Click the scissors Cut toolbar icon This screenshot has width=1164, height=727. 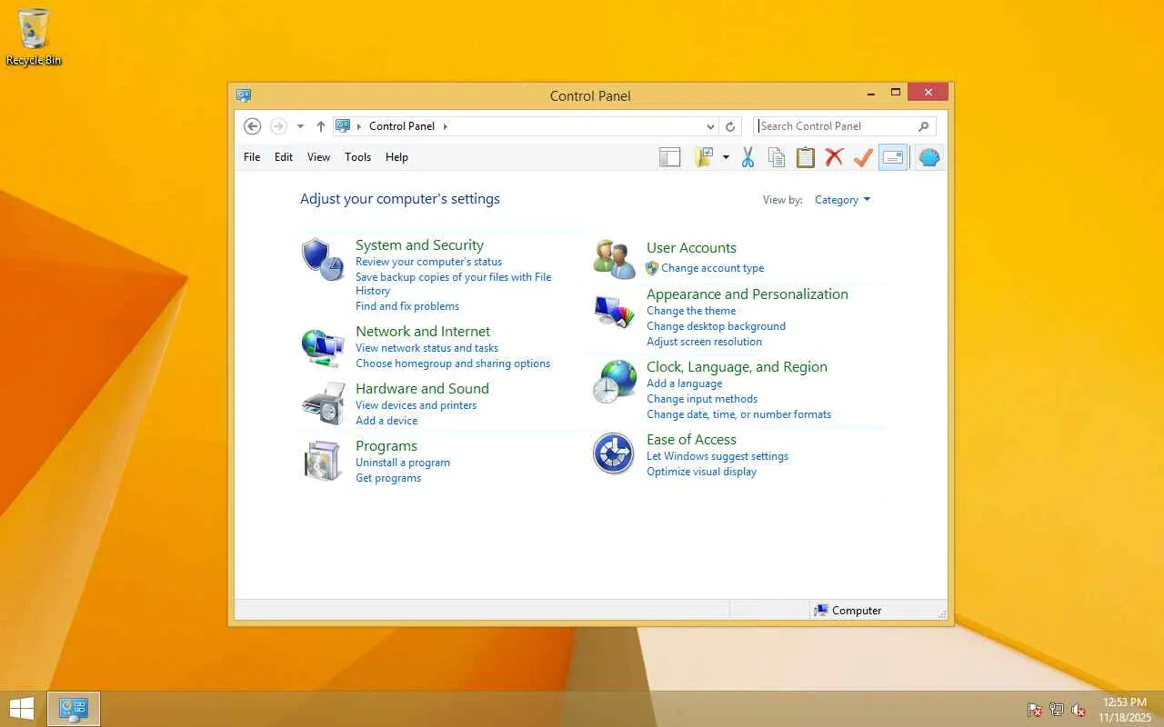coord(748,157)
